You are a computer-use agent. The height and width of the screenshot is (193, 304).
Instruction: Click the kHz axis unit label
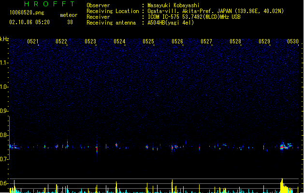tap(4, 39)
